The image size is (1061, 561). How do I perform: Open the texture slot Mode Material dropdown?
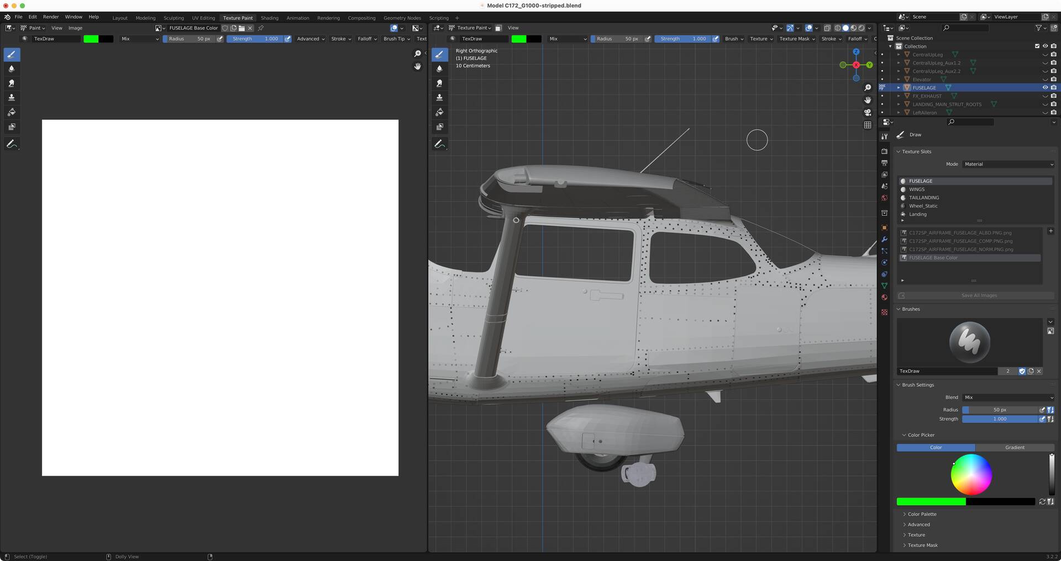1008,164
